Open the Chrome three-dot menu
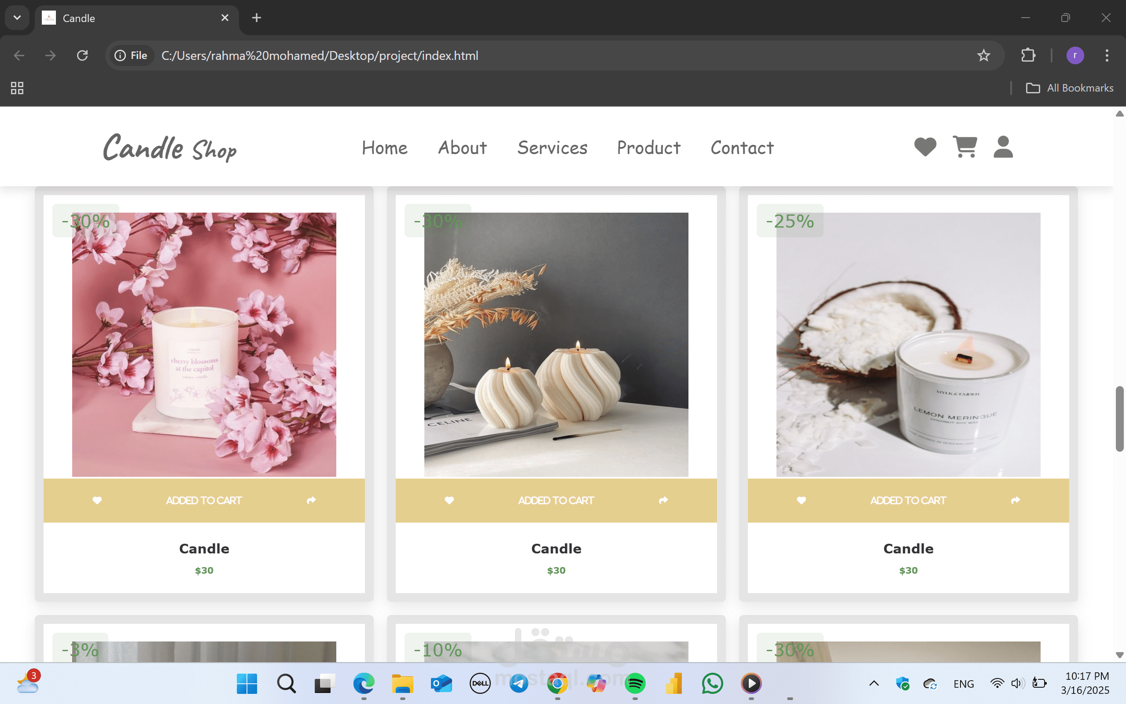1126x704 pixels. (x=1107, y=56)
